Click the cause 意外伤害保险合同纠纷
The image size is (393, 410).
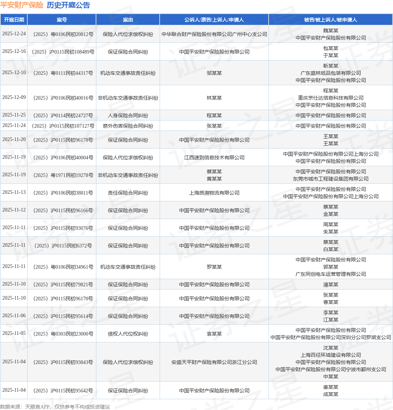[x=128, y=126]
